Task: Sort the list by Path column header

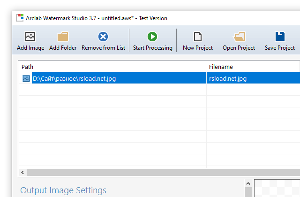Action: [112, 67]
